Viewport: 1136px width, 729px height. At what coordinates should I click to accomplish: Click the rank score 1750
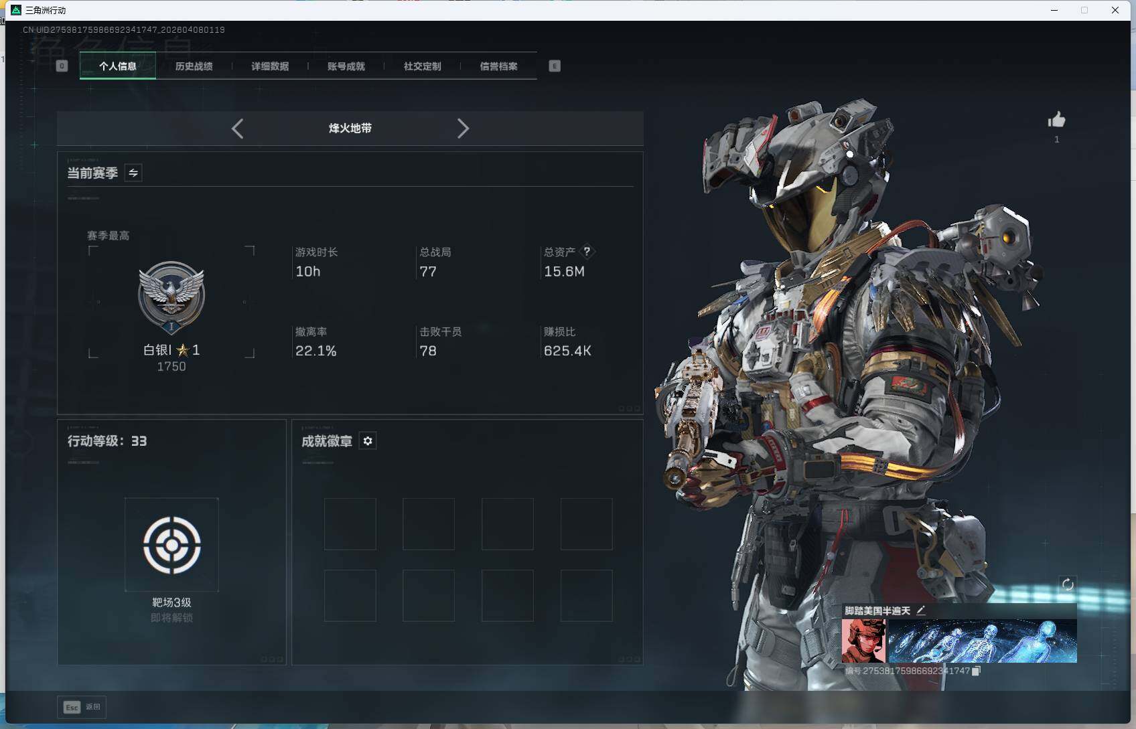pos(171,367)
